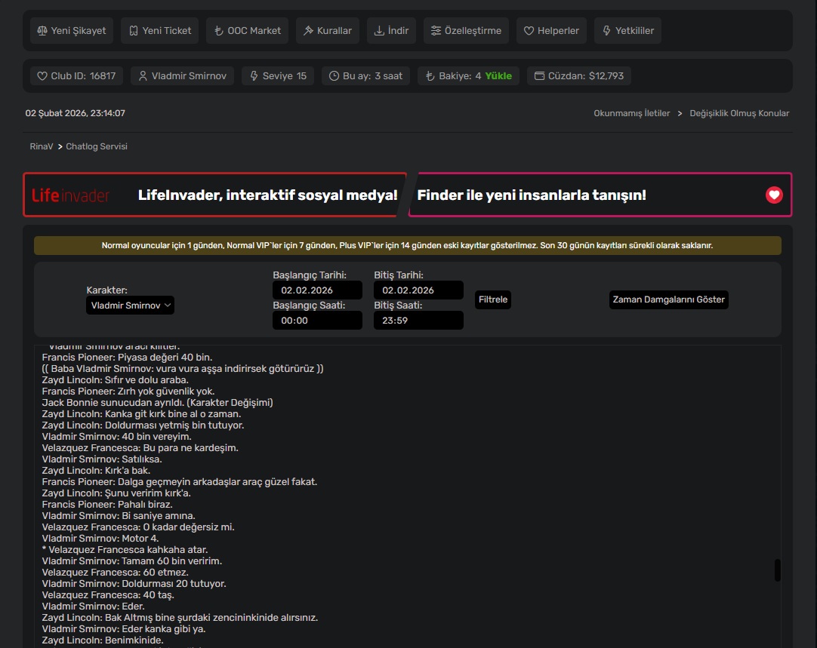
Task: Click line 'Vladmir Smirnov: 40 bin vereyim.'
Action: (117, 437)
